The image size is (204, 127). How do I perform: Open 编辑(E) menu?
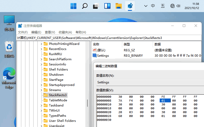click(36, 32)
